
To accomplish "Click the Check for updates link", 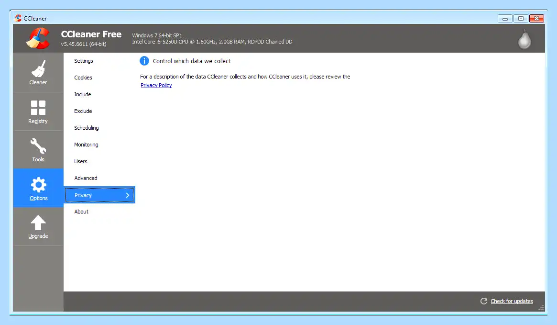I will click(x=512, y=301).
